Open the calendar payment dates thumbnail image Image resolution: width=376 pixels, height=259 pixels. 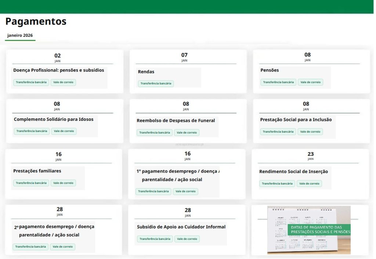pos(309,230)
